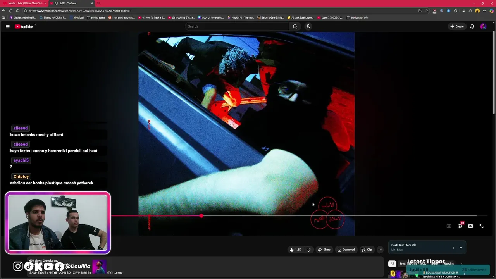Enter fullscreen on the video player

[x=481, y=226]
